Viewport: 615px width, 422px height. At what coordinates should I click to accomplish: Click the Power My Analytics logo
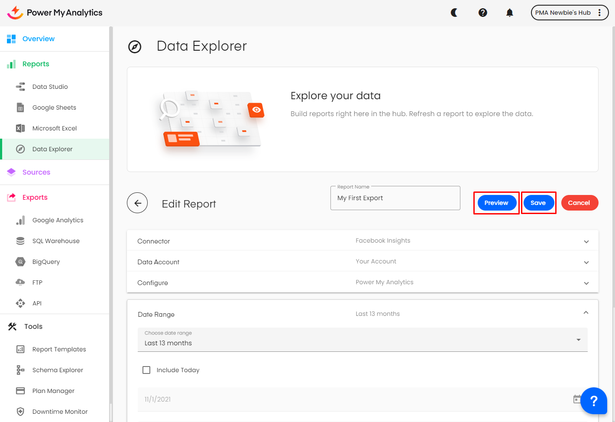[x=55, y=13]
